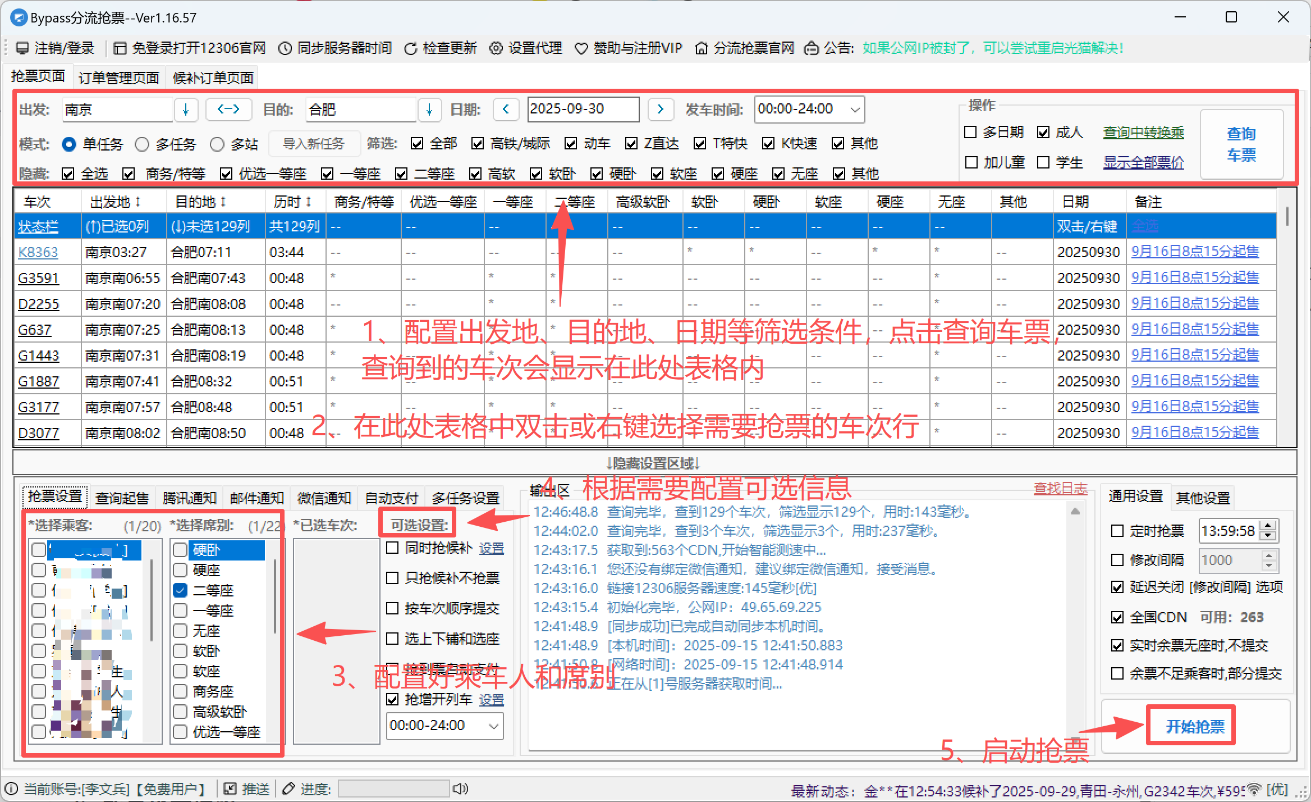The image size is (1311, 802).
Task: Enable the multi-task mode radio button
Action: click(x=143, y=144)
